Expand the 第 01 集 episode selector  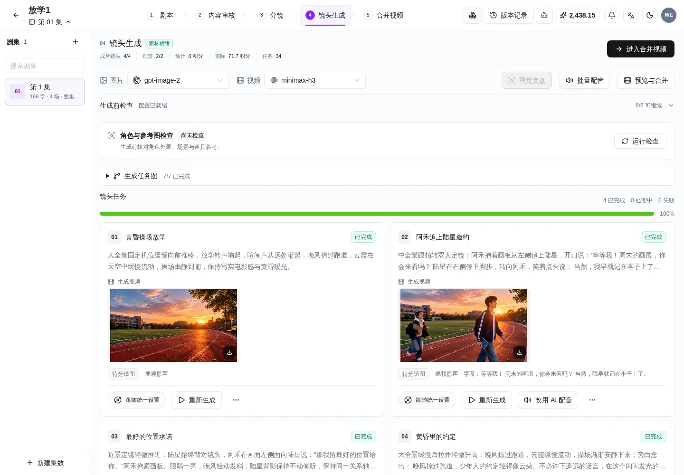coord(50,22)
